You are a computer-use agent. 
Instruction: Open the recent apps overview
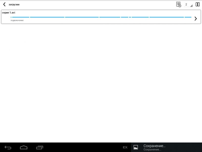tap(40, 147)
